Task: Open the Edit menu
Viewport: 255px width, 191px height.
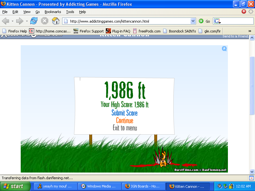Action: point(15,12)
